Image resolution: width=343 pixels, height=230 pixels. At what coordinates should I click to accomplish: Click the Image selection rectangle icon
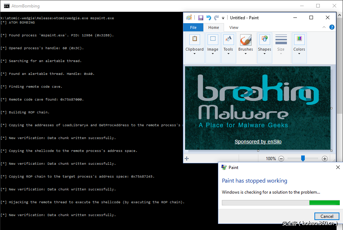213,39
